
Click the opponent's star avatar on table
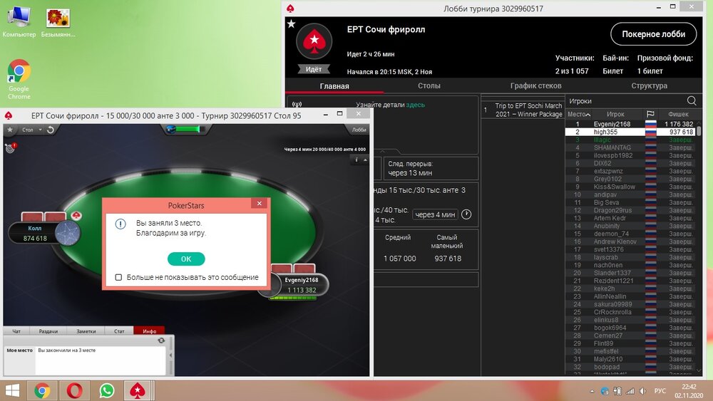point(68,233)
